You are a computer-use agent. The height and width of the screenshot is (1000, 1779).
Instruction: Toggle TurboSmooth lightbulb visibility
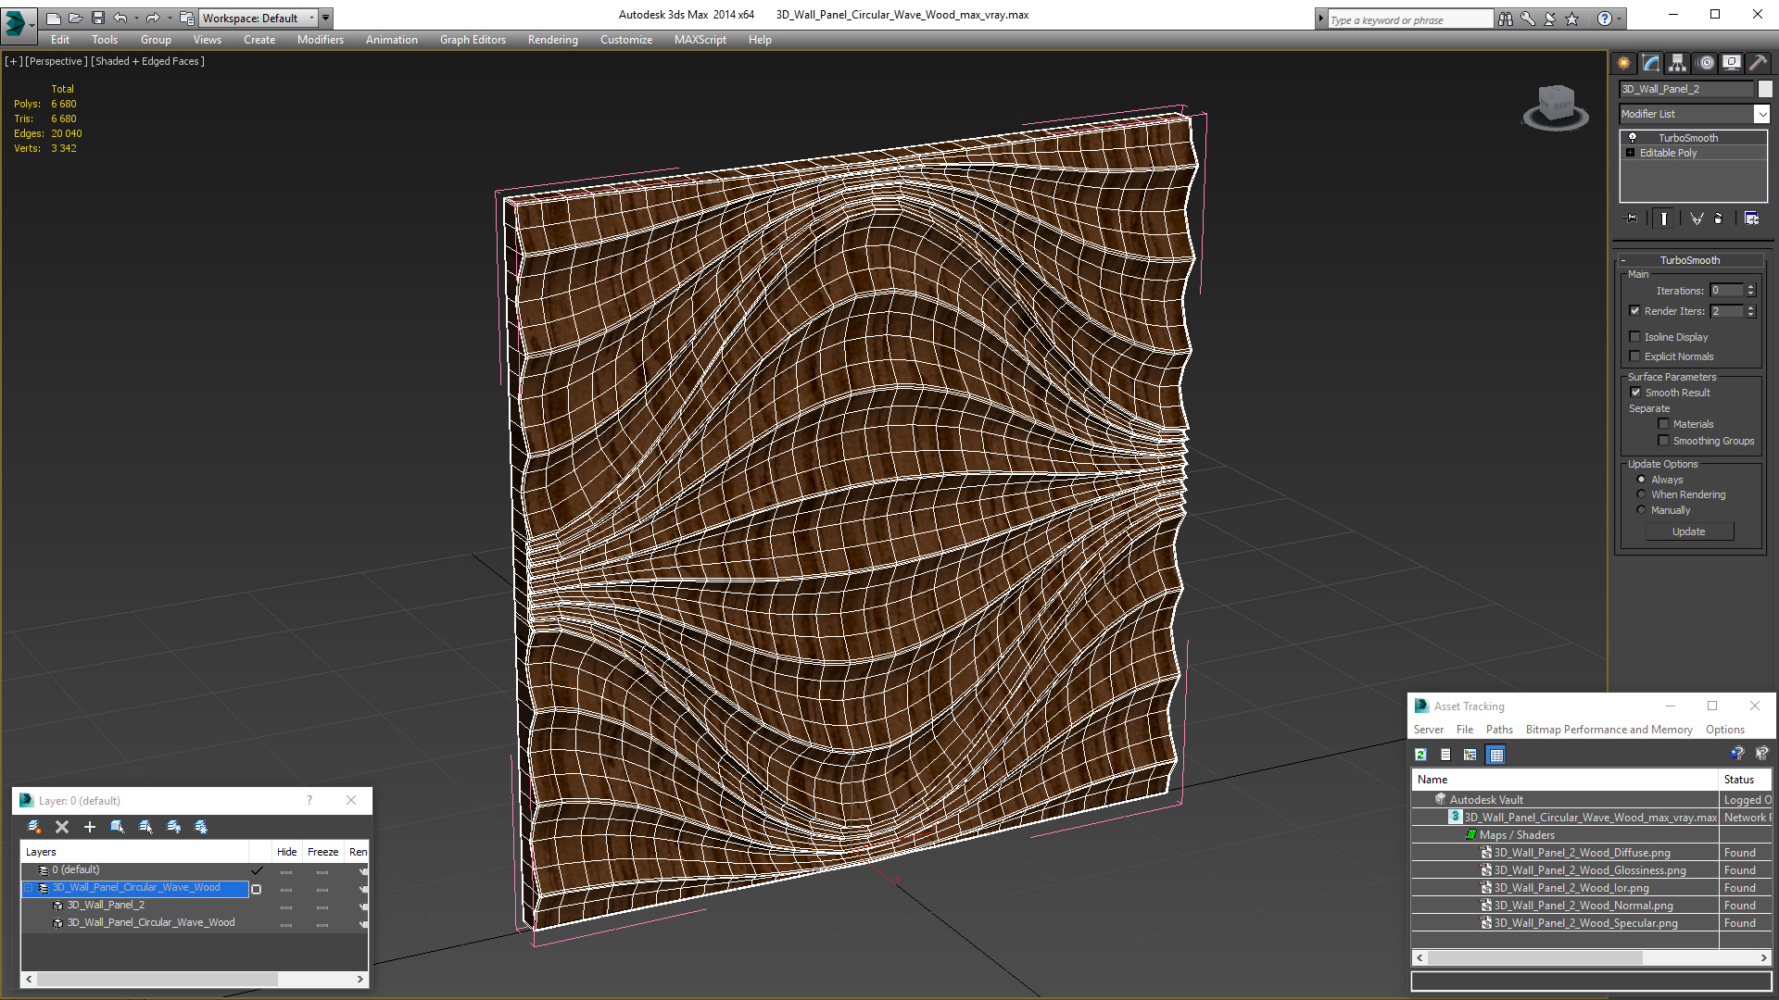tap(1633, 138)
